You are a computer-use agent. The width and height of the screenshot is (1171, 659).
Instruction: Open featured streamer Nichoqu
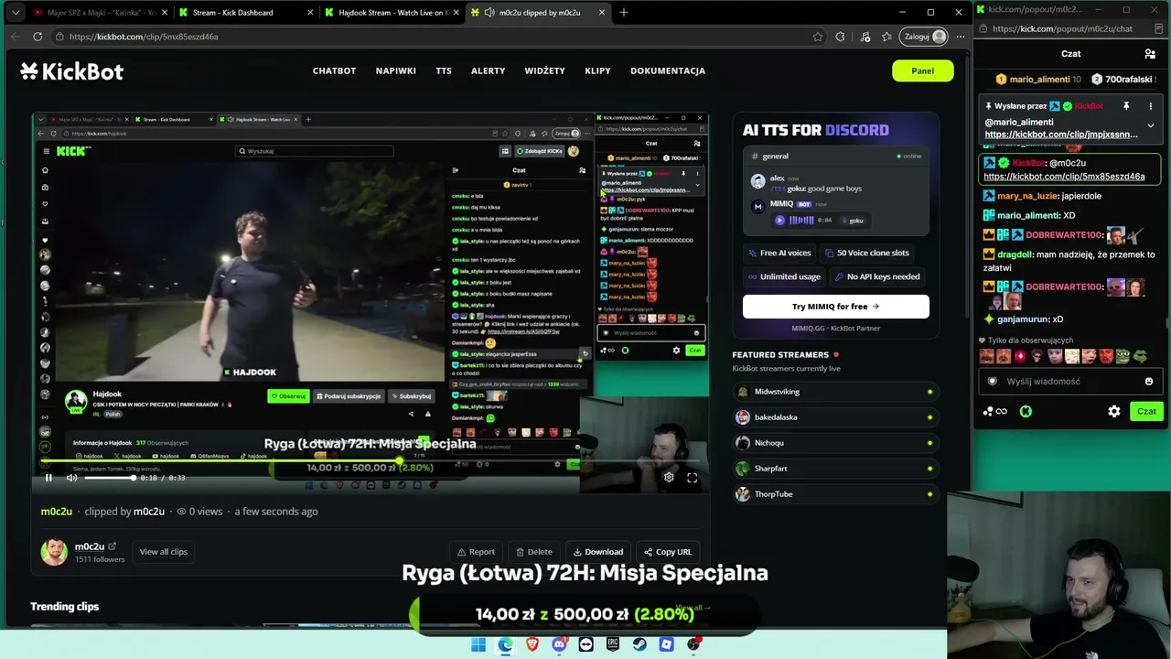pyautogui.click(x=835, y=443)
